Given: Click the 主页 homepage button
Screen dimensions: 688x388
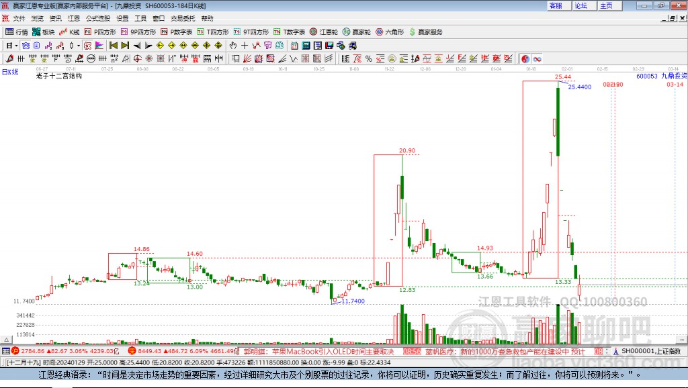Looking at the screenshot, I should (609, 5).
